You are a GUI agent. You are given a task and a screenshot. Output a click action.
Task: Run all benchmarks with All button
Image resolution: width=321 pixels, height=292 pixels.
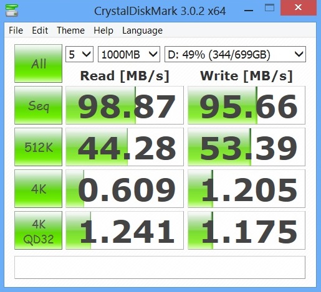(x=38, y=64)
